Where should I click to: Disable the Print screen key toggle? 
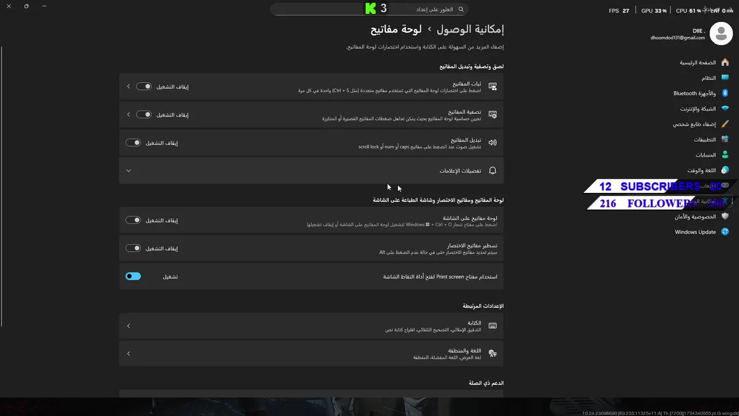pyautogui.click(x=133, y=276)
